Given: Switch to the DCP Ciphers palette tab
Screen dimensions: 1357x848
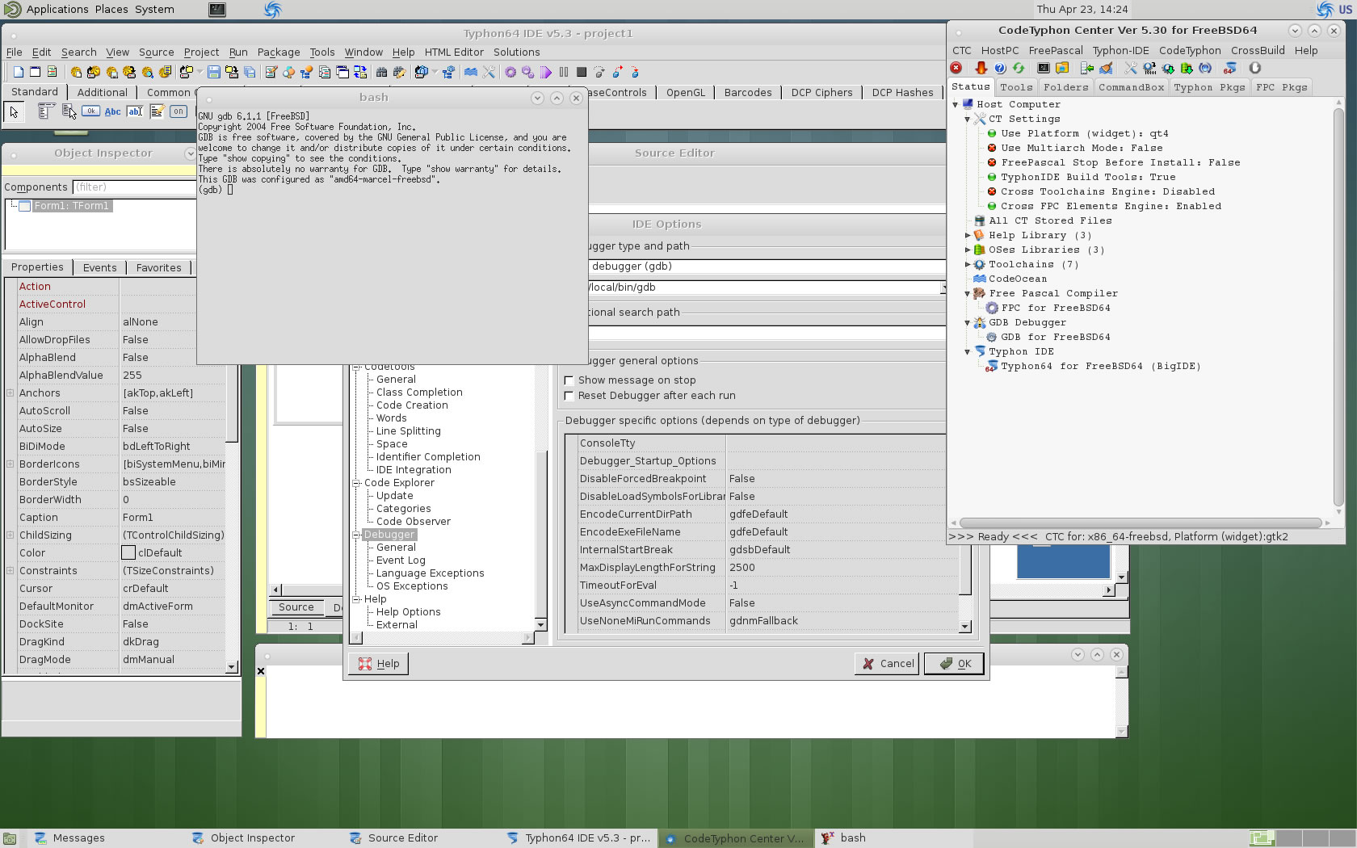Looking at the screenshot, I should pyautogui.click(x=821, y=92).
